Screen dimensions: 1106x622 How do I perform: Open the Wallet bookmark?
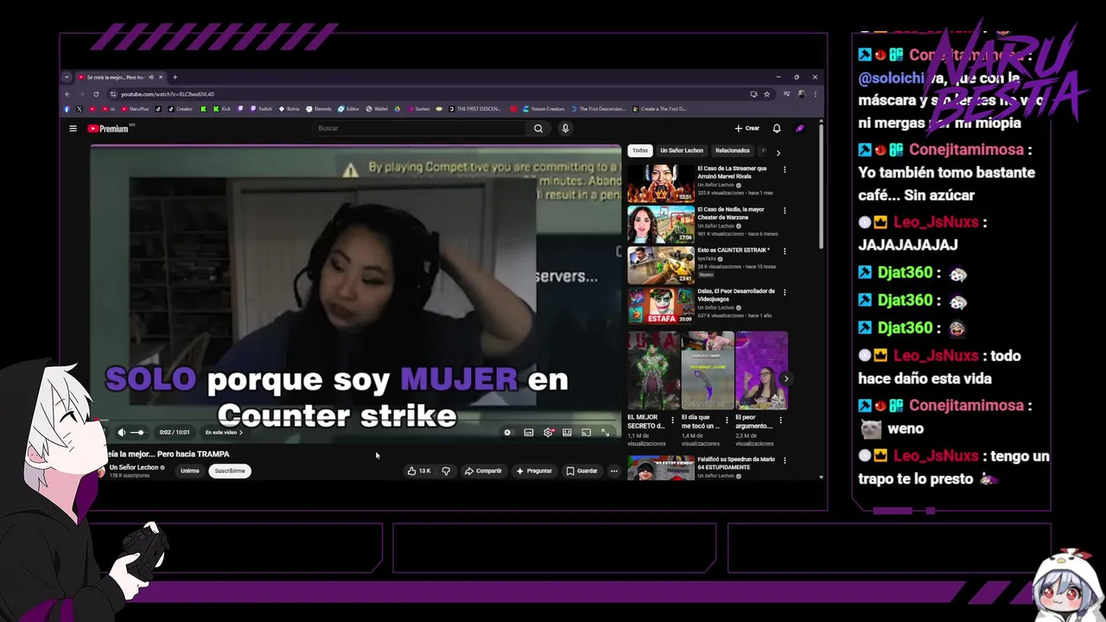point(377,109)
